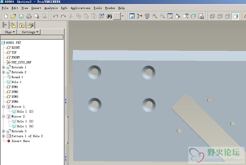Click the Reorient view icon

click(178, 16)
